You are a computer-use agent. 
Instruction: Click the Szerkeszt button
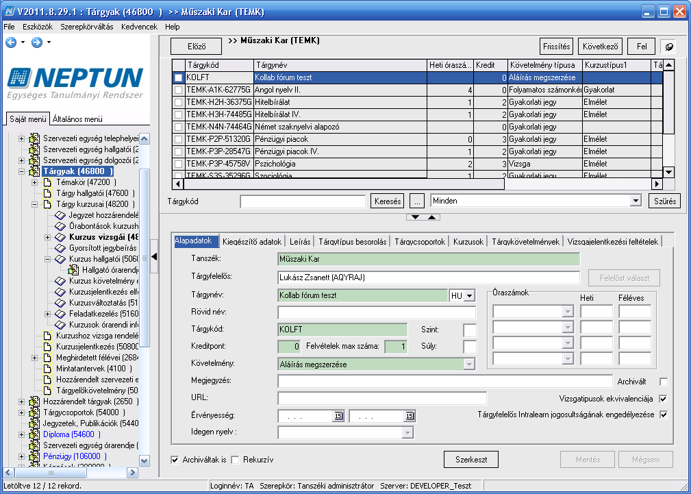(471, 460)
